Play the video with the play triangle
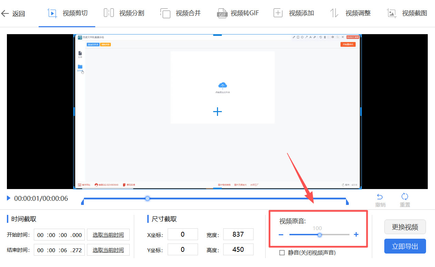435x267 pixels. (9, 198)
